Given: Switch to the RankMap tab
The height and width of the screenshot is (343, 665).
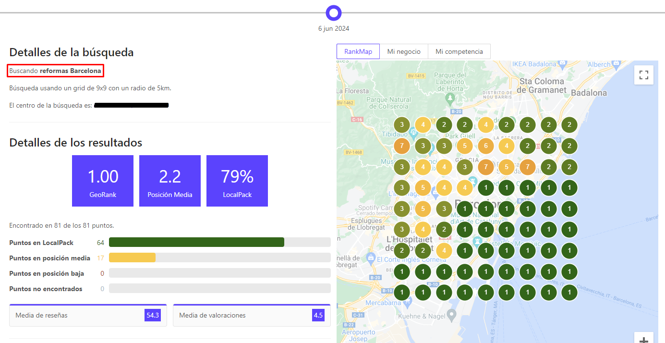Looking at the screenshot, I should coord(358,51).
